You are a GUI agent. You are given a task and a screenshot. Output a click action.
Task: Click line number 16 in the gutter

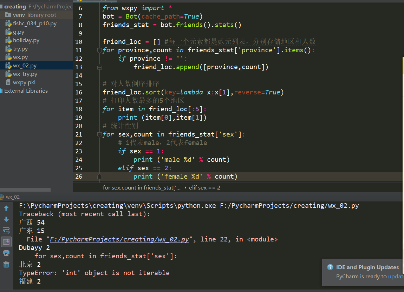[x=79, y=92]
